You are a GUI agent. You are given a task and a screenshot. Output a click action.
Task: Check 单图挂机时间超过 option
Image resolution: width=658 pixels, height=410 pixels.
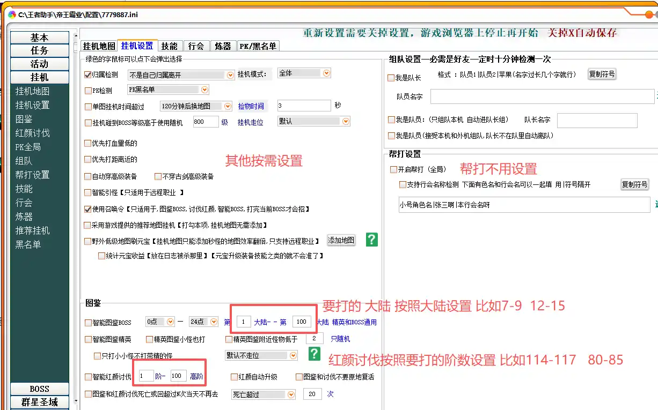89,107
